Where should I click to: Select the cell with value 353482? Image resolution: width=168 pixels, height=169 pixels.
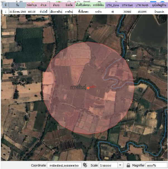[127, 12]
